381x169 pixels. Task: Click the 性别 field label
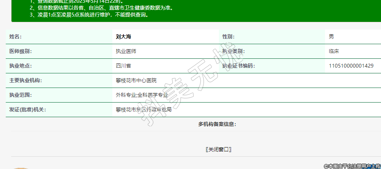coord(228,36)
